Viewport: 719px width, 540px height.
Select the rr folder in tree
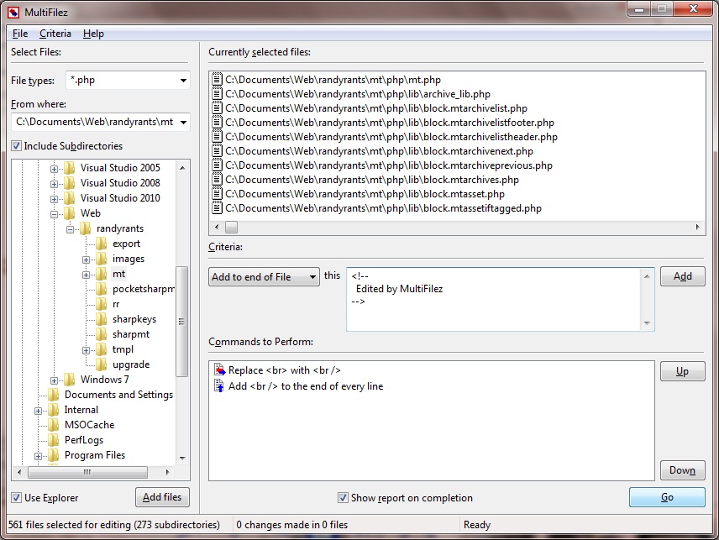coord(116,304)
